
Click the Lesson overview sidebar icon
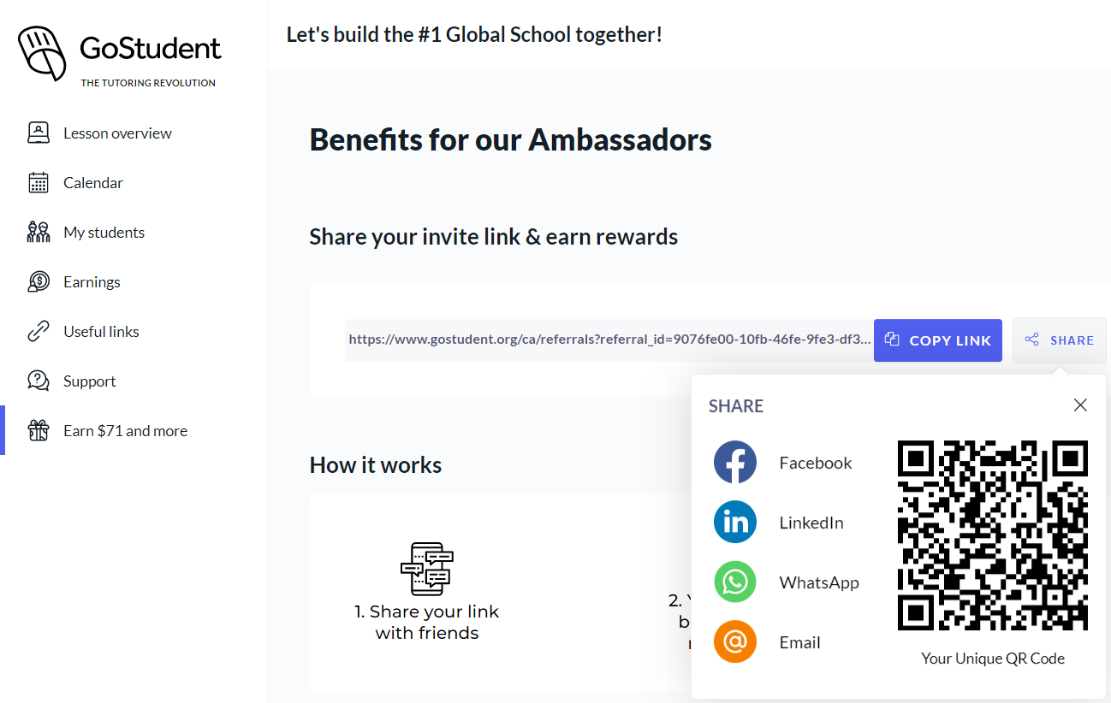point(39,133)
